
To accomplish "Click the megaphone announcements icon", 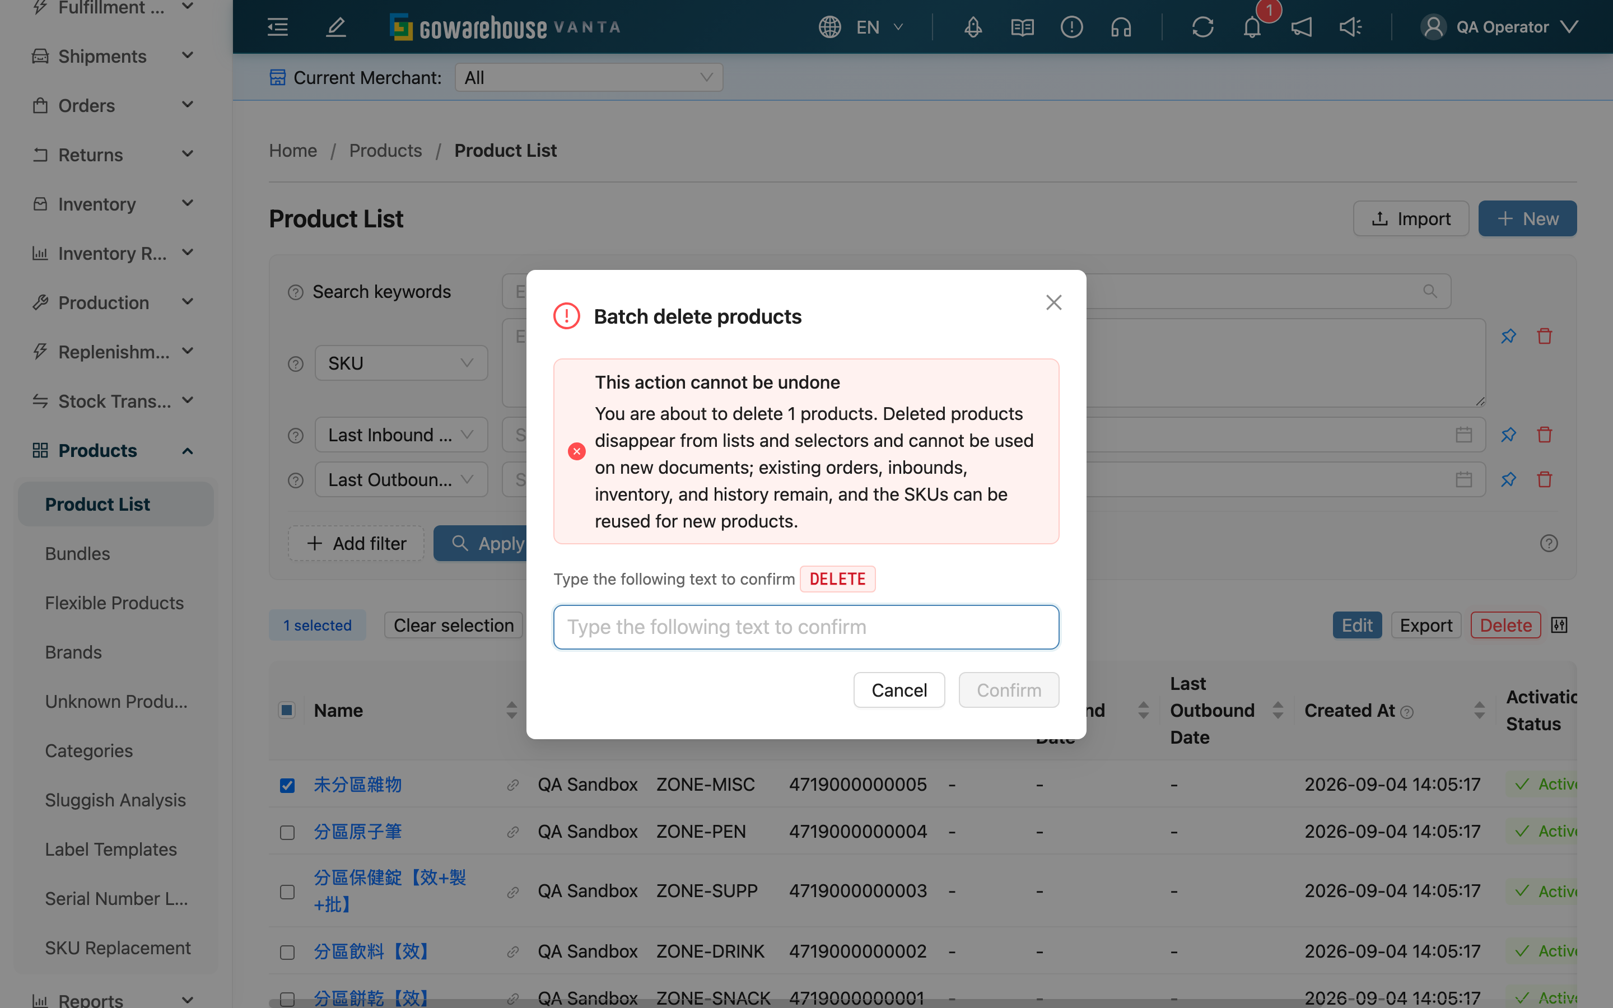I will pyautogui.click(x=1302, y=27).
